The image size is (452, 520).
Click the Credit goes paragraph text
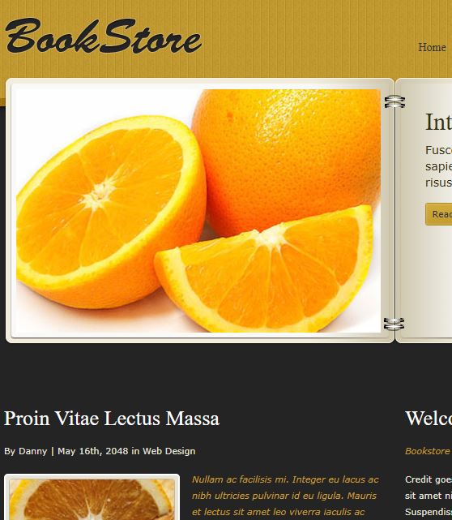click(429, 496)
